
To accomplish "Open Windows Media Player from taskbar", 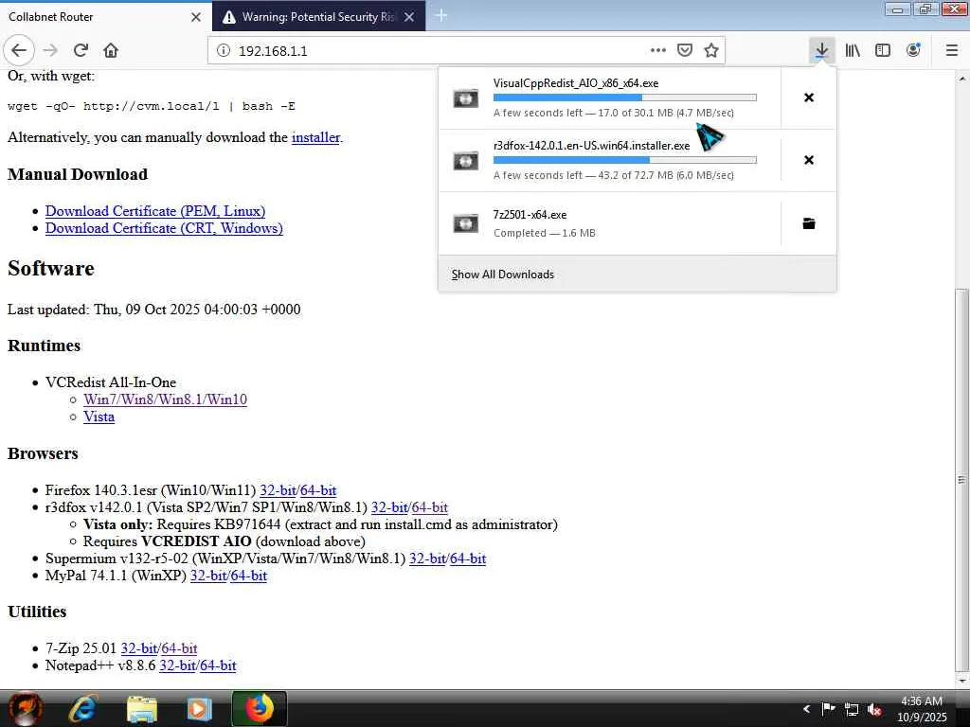I will [199, 709].
